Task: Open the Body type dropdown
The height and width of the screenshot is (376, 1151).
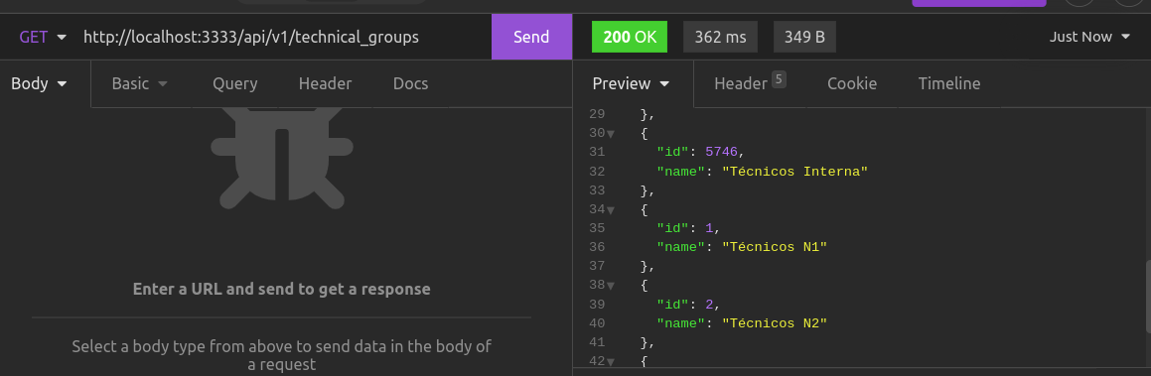Action: [39, 83]
